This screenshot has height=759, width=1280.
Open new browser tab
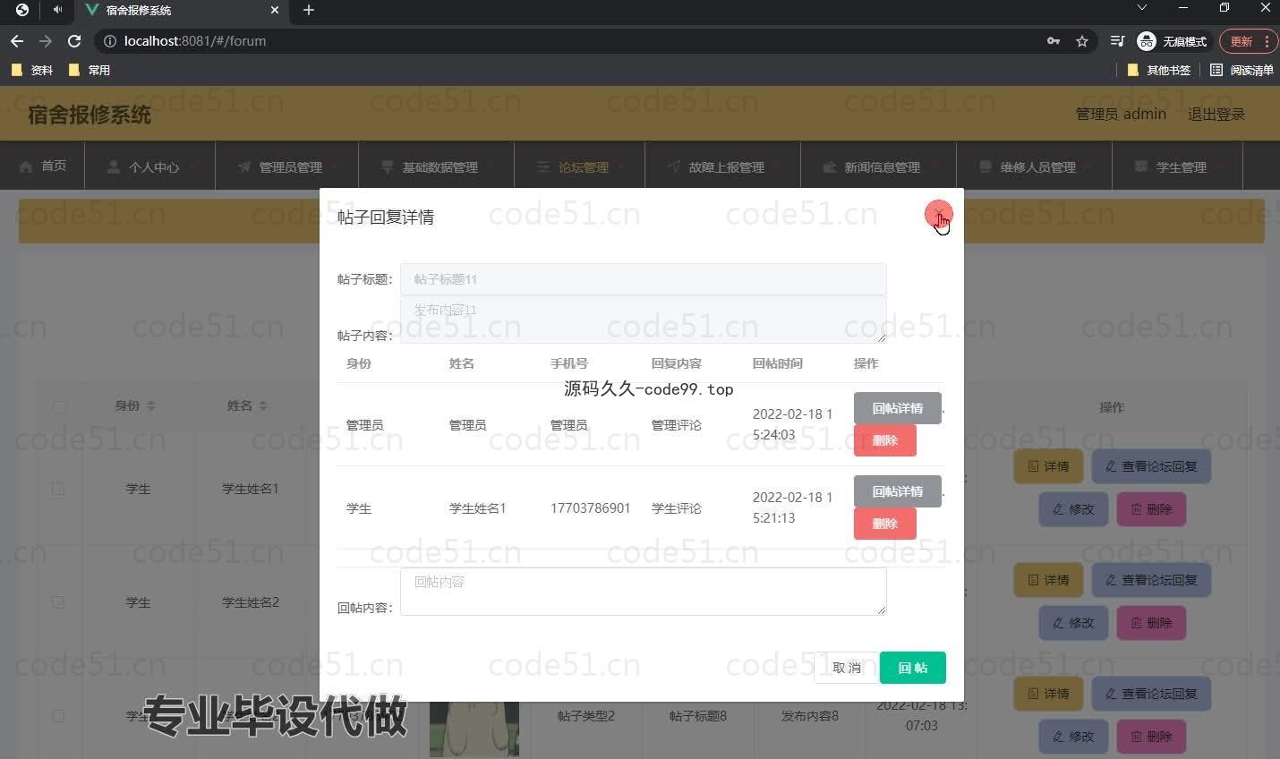point(309,10)
